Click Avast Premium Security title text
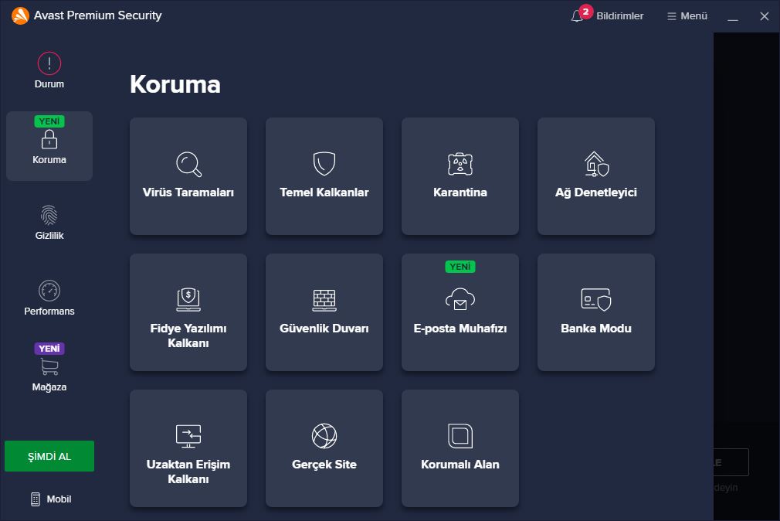 click(97, 15)
